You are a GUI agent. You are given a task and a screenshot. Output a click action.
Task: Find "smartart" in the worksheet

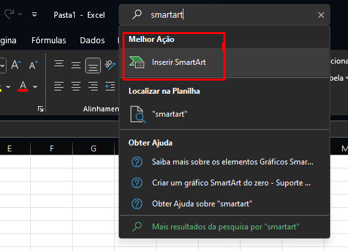coord(224,114)
